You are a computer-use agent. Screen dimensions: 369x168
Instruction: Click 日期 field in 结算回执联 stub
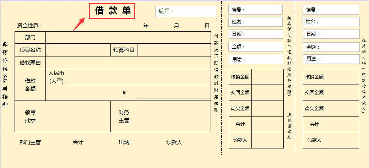331,34
